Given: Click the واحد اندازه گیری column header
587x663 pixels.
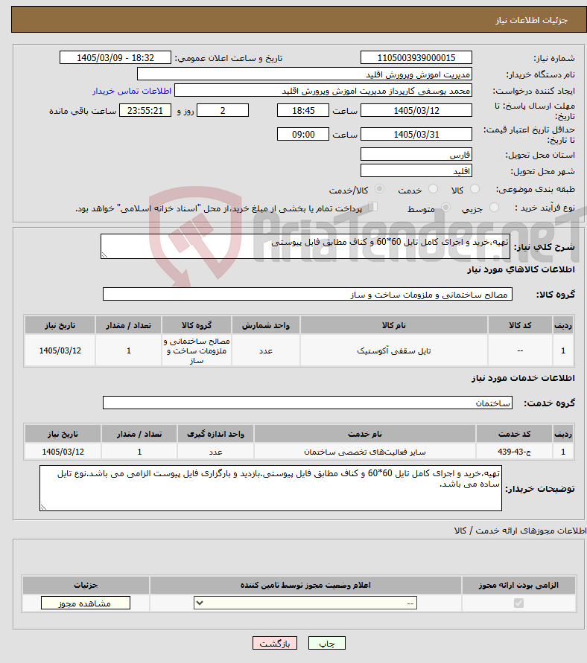Looking at the screenshot, I should pyautogui.click(x=215, y=434).
